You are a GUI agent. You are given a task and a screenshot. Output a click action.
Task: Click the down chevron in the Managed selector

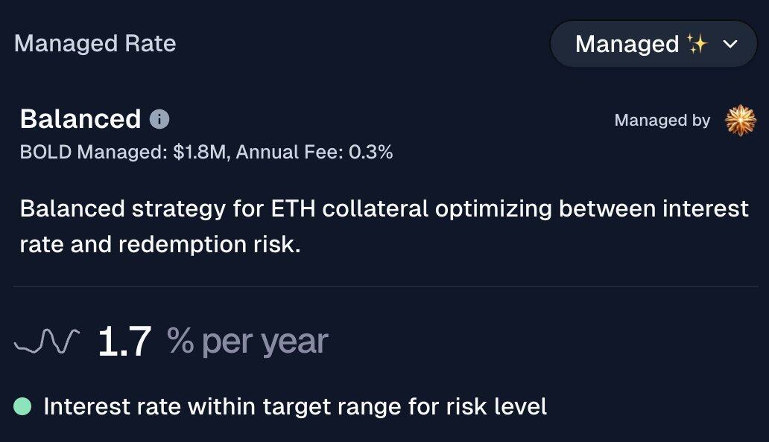tap(730, 44)
